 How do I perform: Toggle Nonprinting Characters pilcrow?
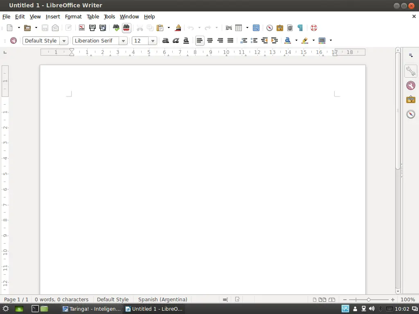tap(300, 28)
